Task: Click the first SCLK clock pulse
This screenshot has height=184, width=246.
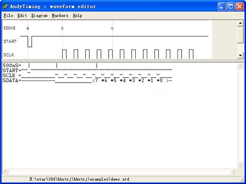Action: (64, 54)
